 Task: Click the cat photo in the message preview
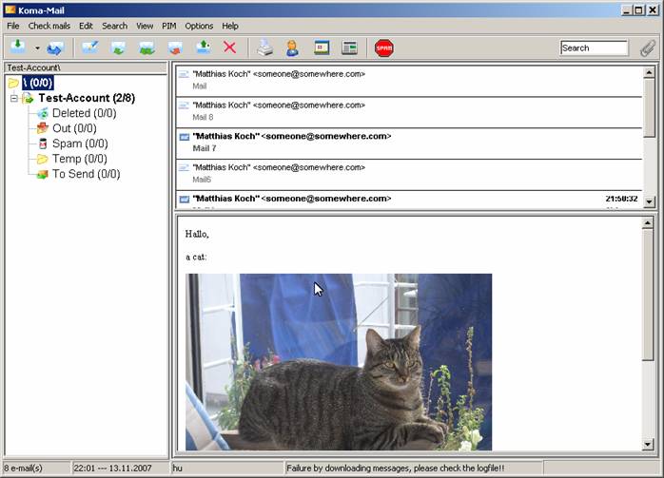pyautogui.click(x=339, y=362)
